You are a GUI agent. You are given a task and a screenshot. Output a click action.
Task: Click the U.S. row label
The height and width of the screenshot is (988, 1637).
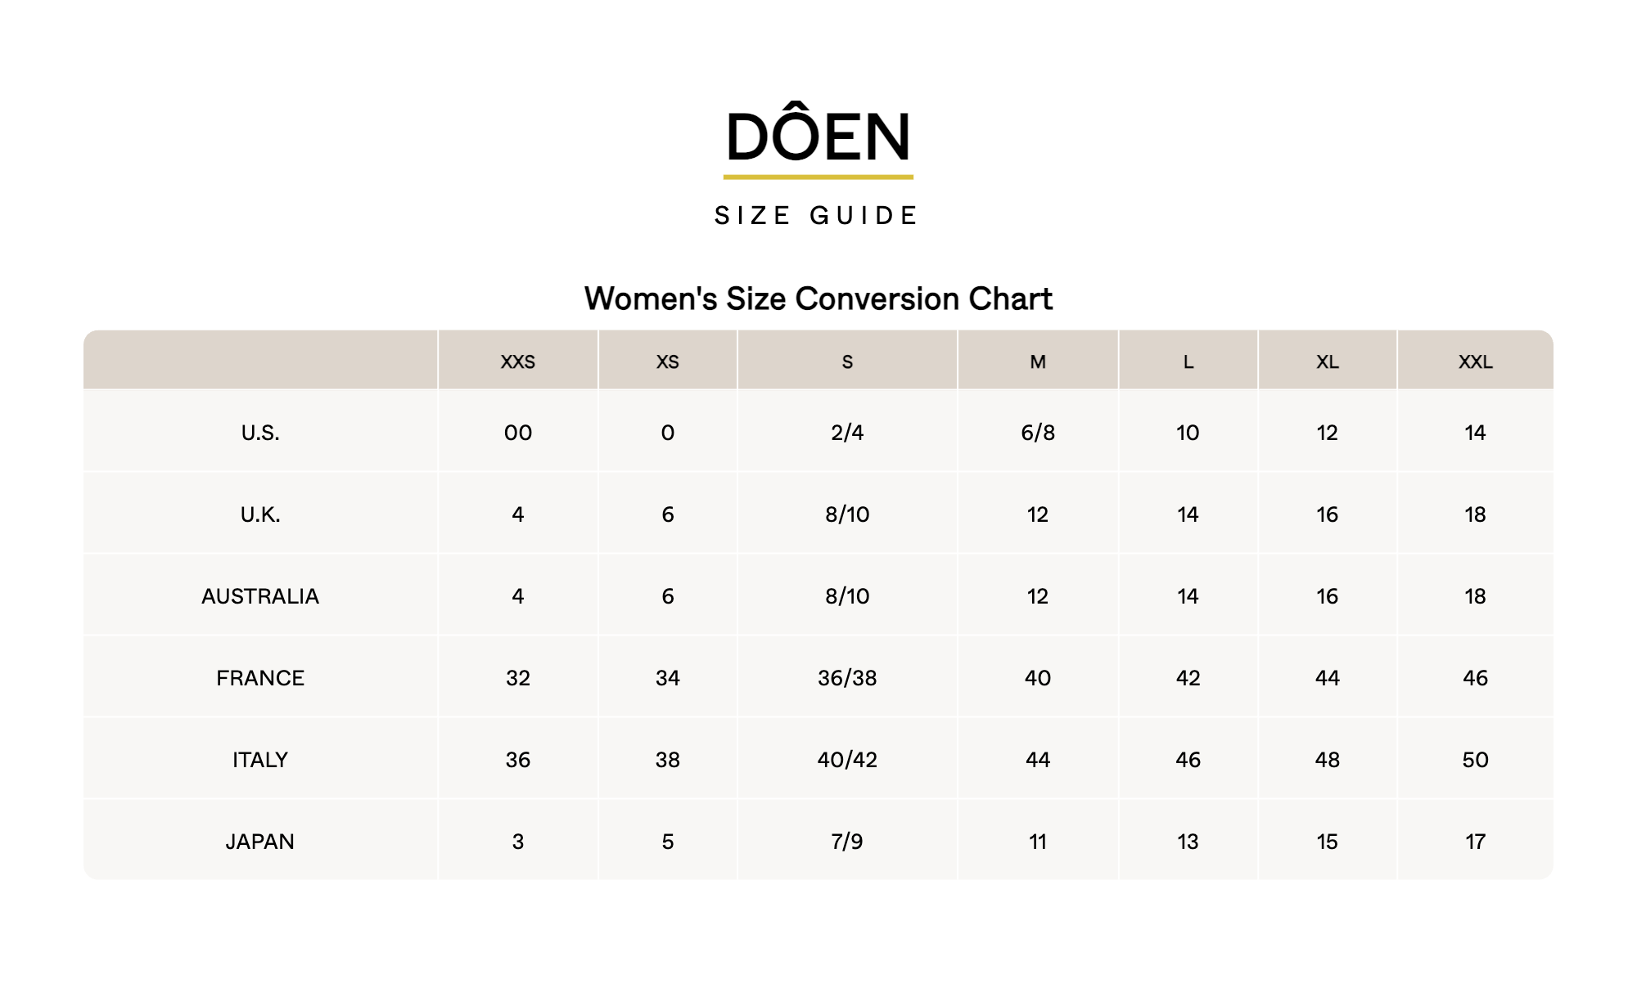click(260, 433)
